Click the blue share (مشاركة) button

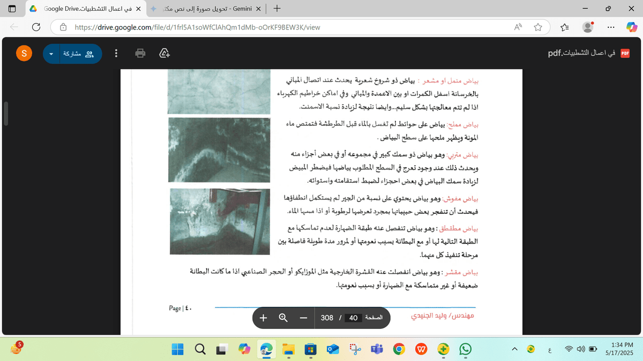point(78,54)
